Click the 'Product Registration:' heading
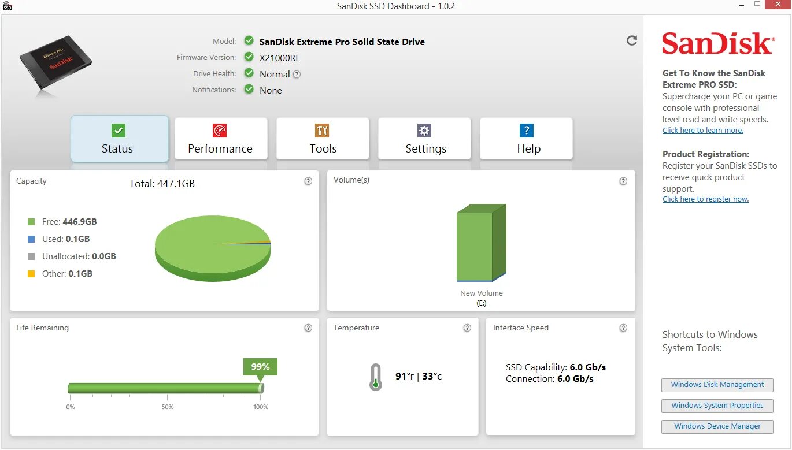 pyautogui.click(x=706, y=154)
